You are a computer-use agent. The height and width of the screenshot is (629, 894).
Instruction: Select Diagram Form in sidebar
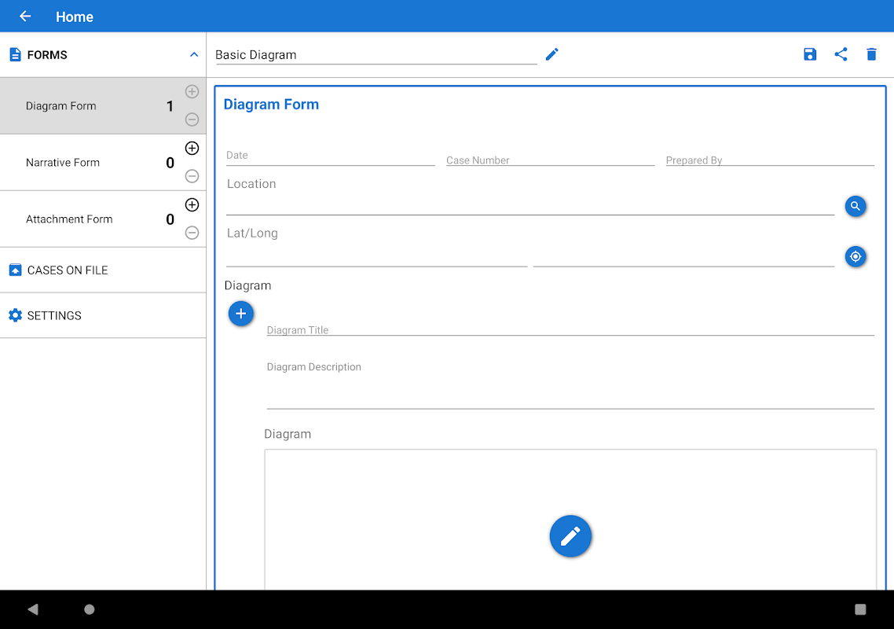click(x=61, y=106)
